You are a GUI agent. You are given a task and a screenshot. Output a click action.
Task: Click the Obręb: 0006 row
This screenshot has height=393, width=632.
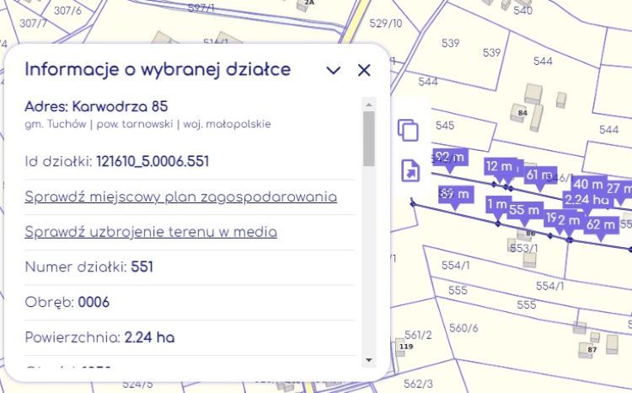[190, 302]
